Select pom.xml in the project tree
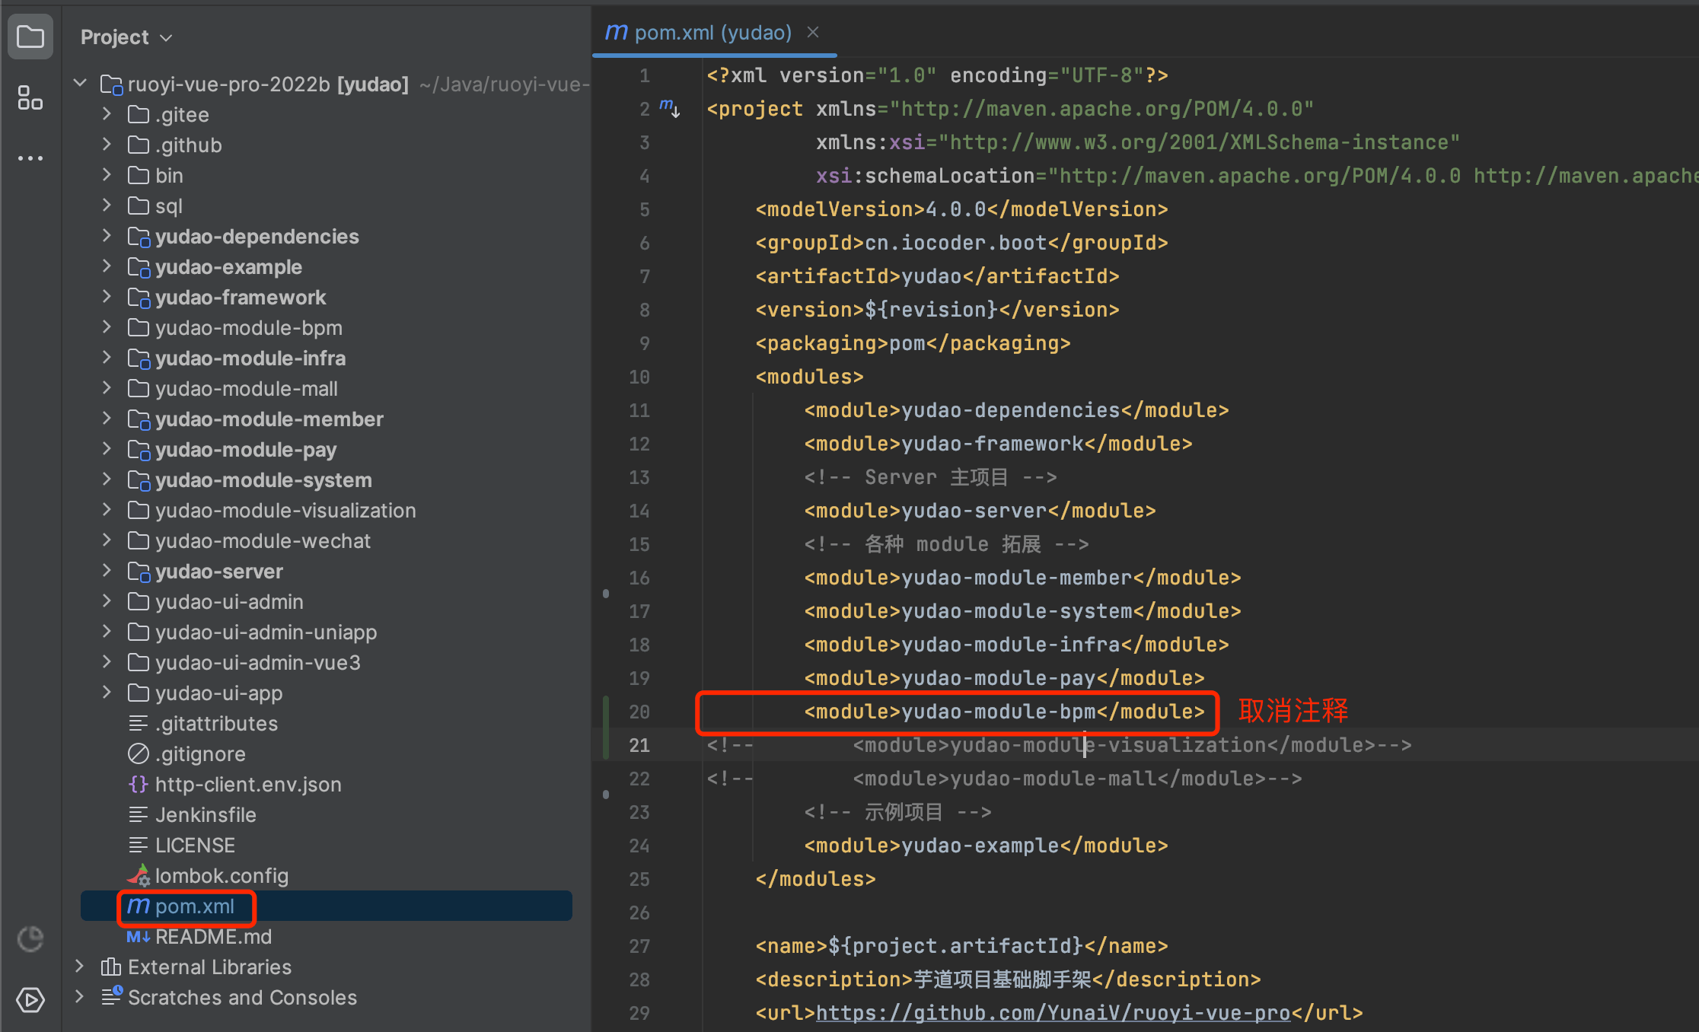The height and width of the screenshot is (1032, 1699). [x=194, y=906]
